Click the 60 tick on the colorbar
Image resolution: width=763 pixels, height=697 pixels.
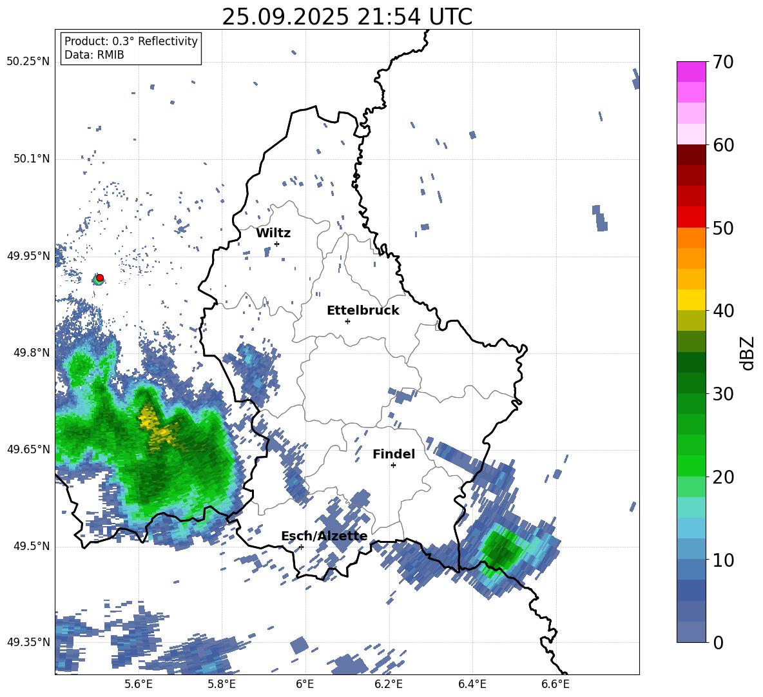pos(723,145)
